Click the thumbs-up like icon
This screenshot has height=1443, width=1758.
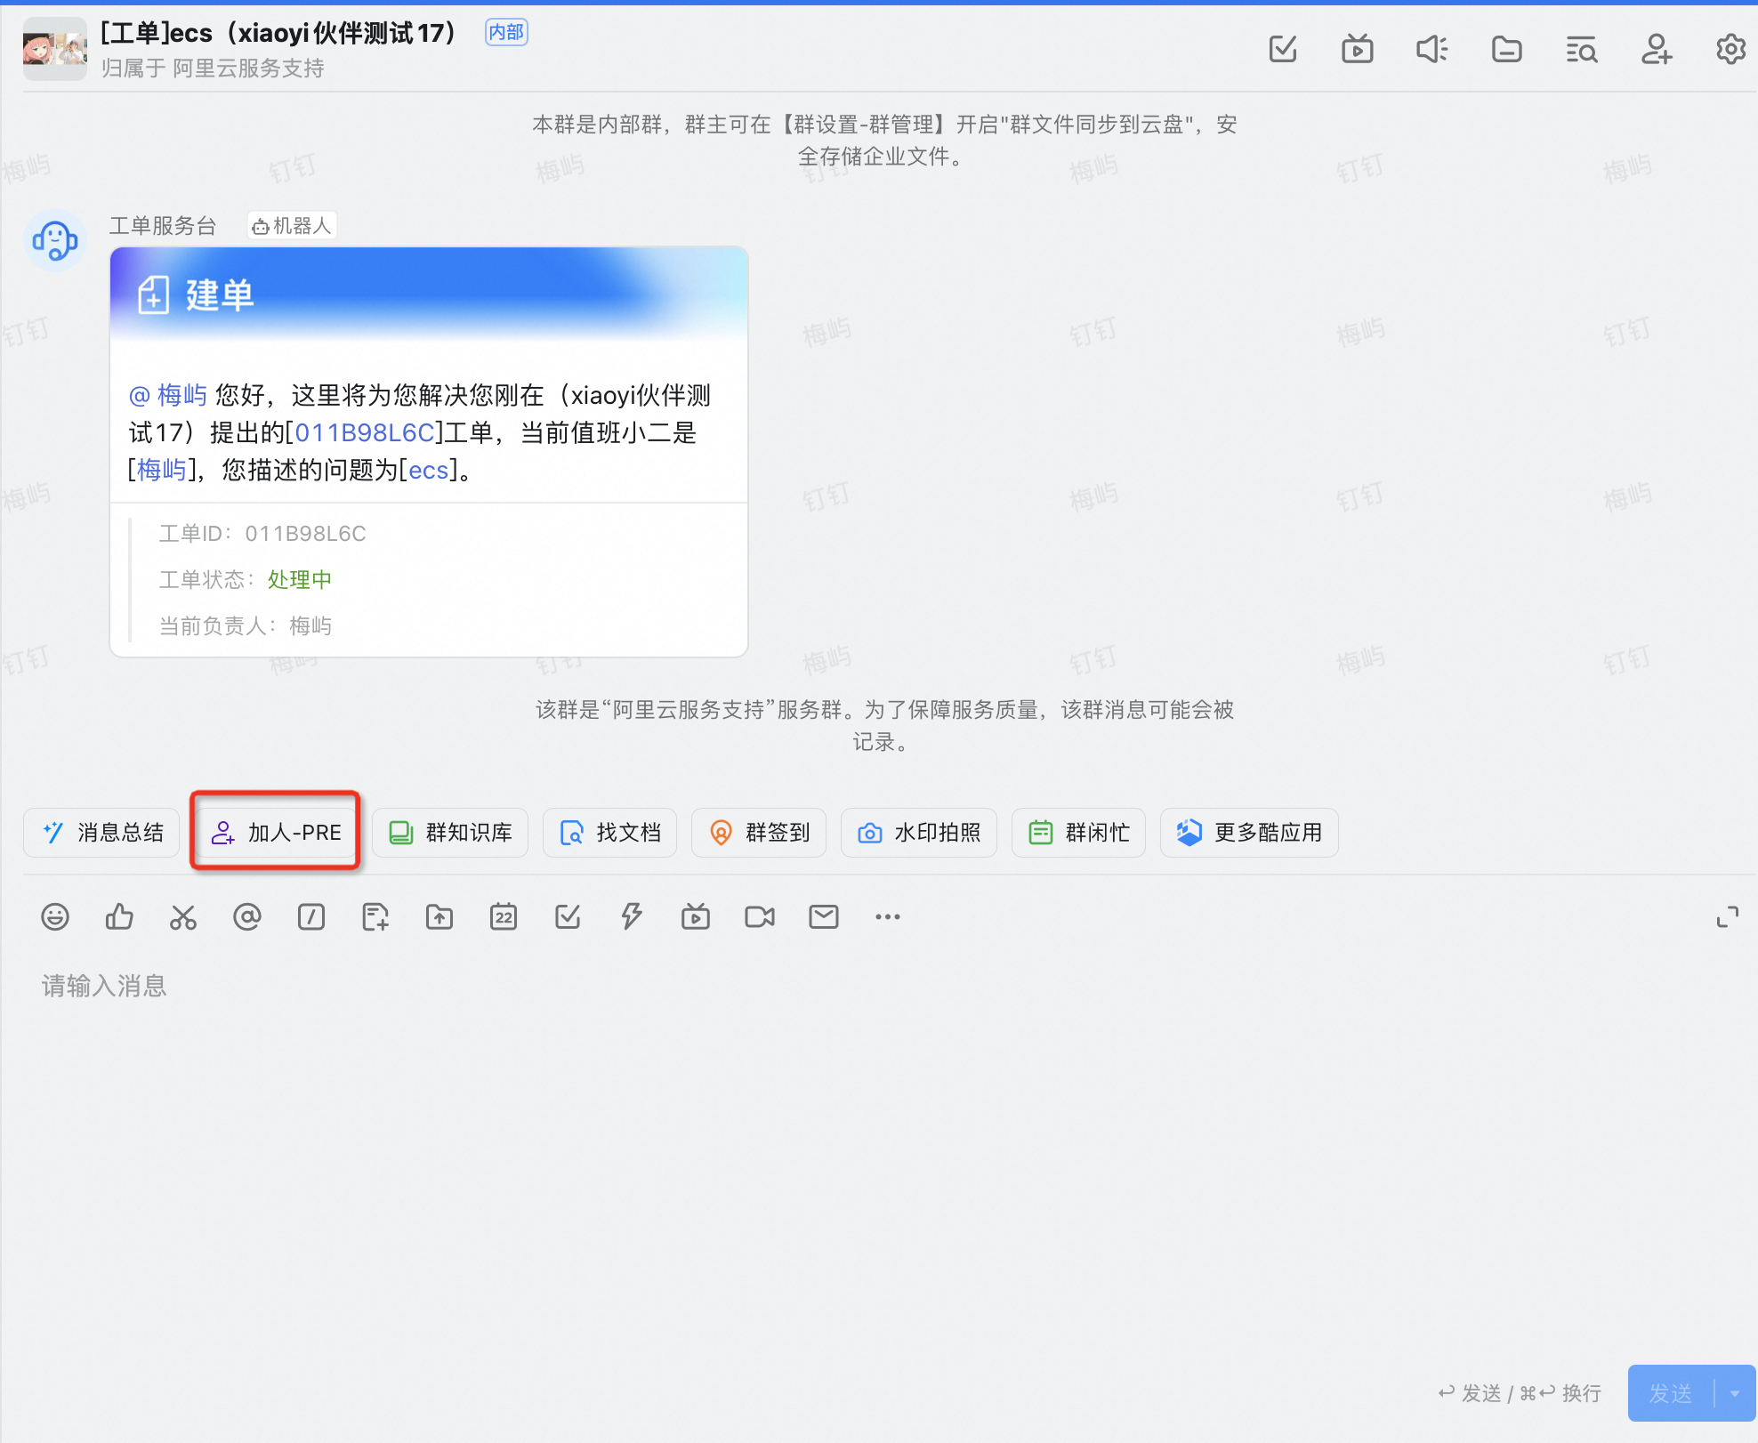coord(119,916)
